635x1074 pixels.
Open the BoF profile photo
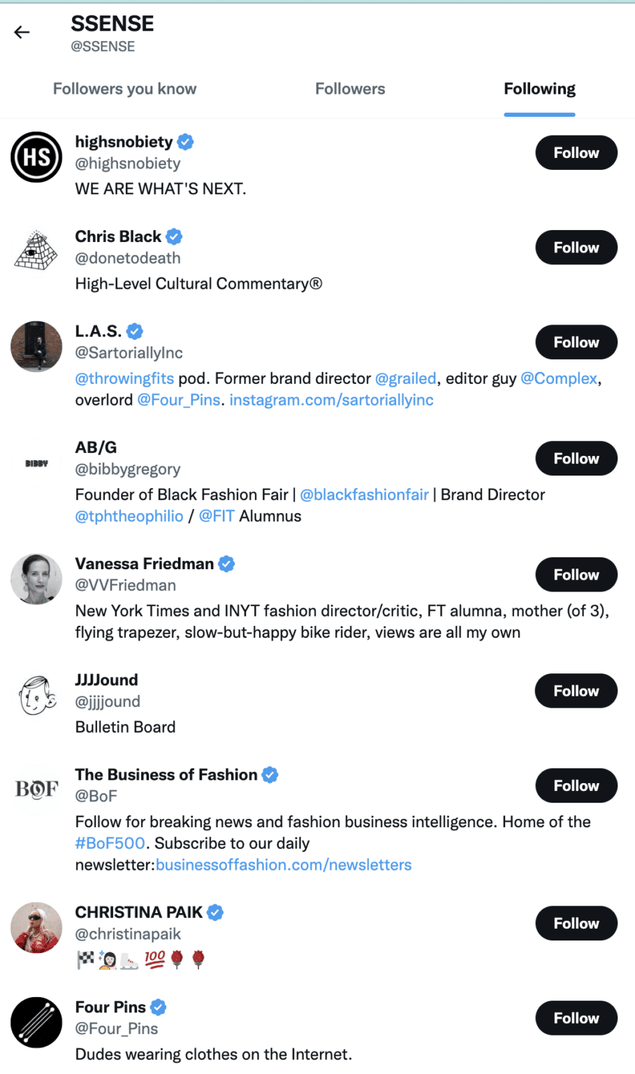[x=36, y=789]
